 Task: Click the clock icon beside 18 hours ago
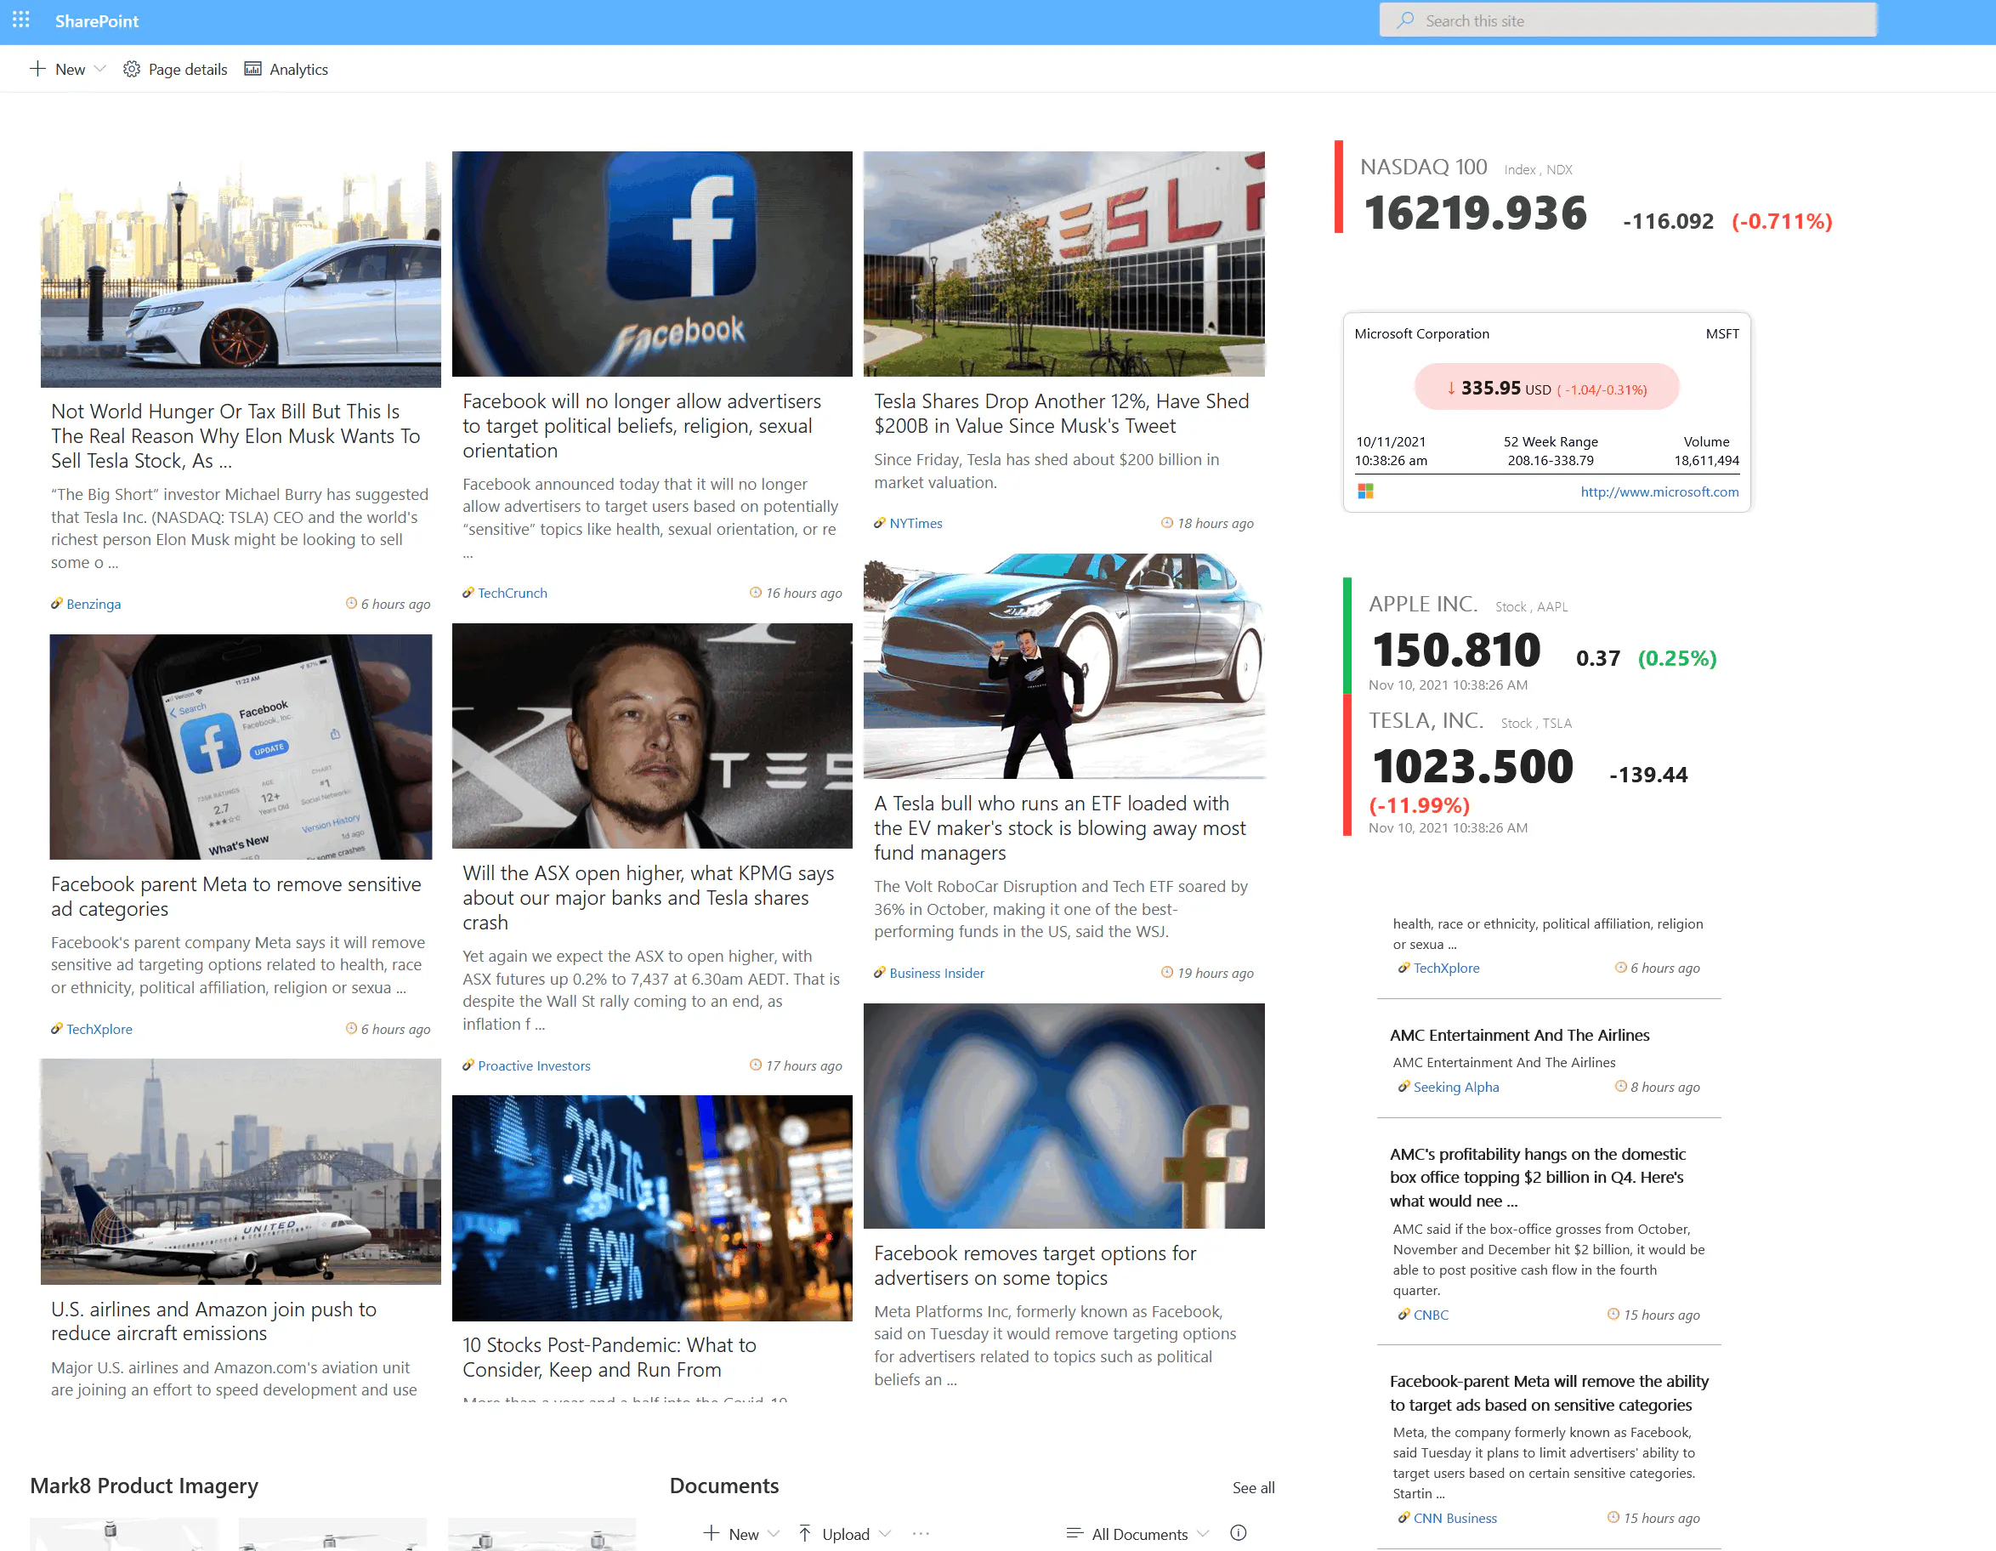point(1167,523)
